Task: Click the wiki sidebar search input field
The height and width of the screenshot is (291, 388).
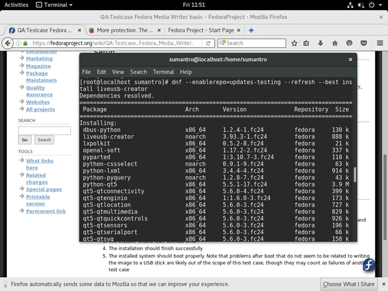Action: (44, 130)
